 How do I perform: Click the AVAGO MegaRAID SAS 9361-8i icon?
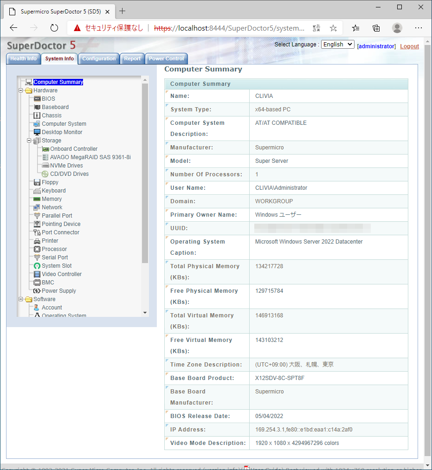[45, 157]
